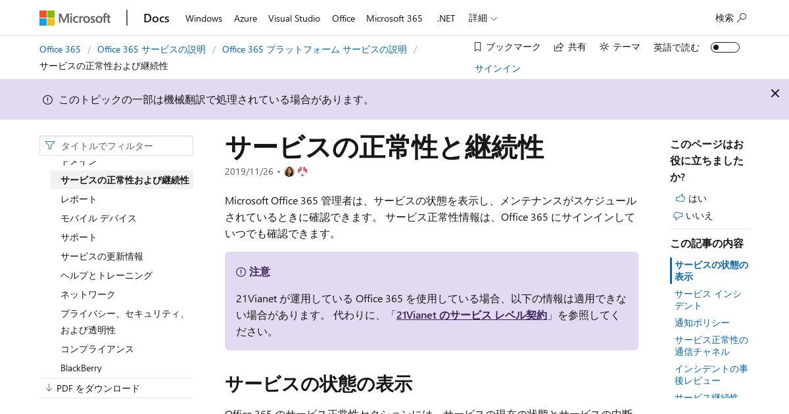The height and width of the screenshot is (414, 789).
Task: Click the second contributor avatar
Action: tap(302, 172)
